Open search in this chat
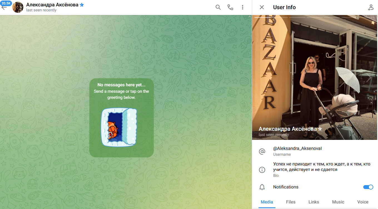The image size is (378, 209). [x=218, y=7]
